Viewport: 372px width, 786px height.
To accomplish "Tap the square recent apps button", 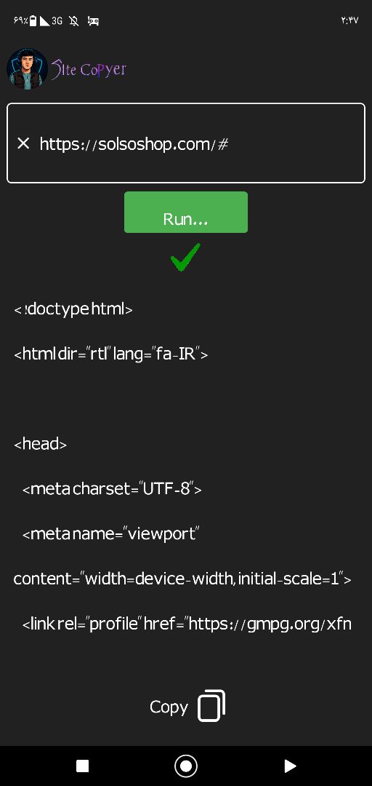I will [82, 766].
